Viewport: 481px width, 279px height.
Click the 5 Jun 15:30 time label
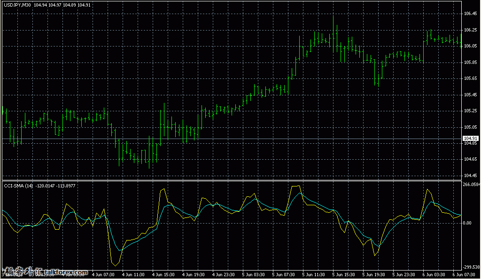343,275
